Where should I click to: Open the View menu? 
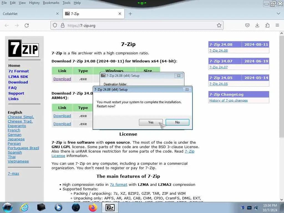coord(22,3)
